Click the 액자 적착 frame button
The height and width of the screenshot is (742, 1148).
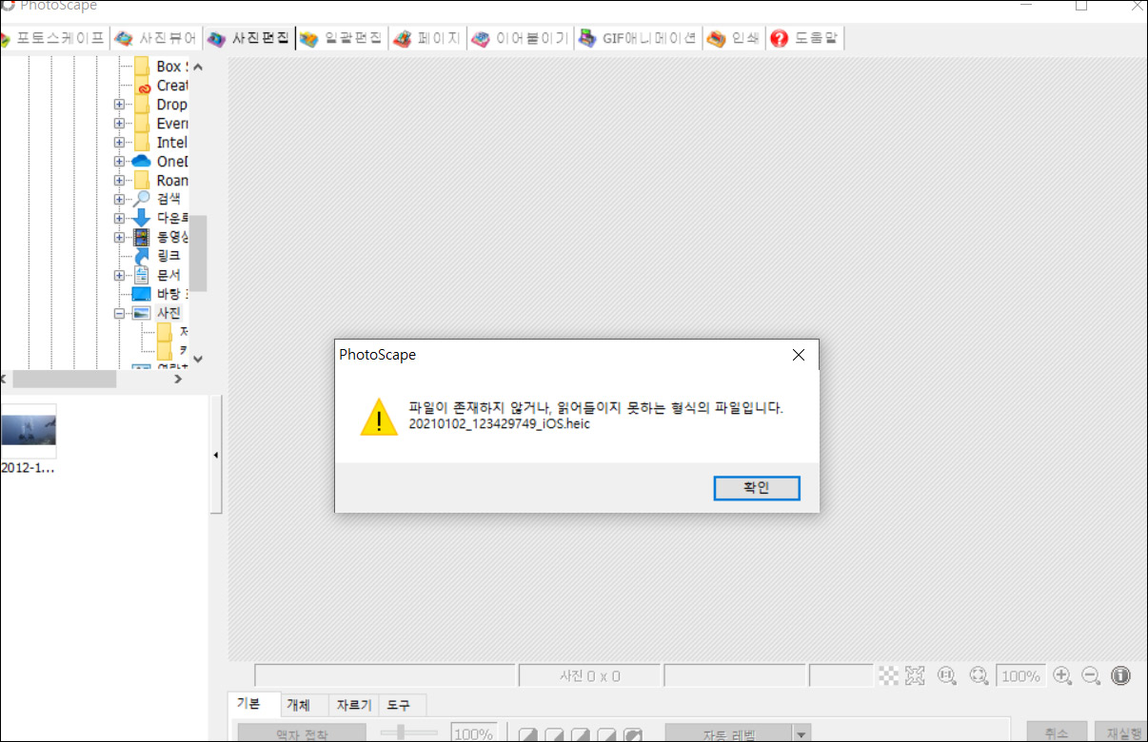pos(302,733)
